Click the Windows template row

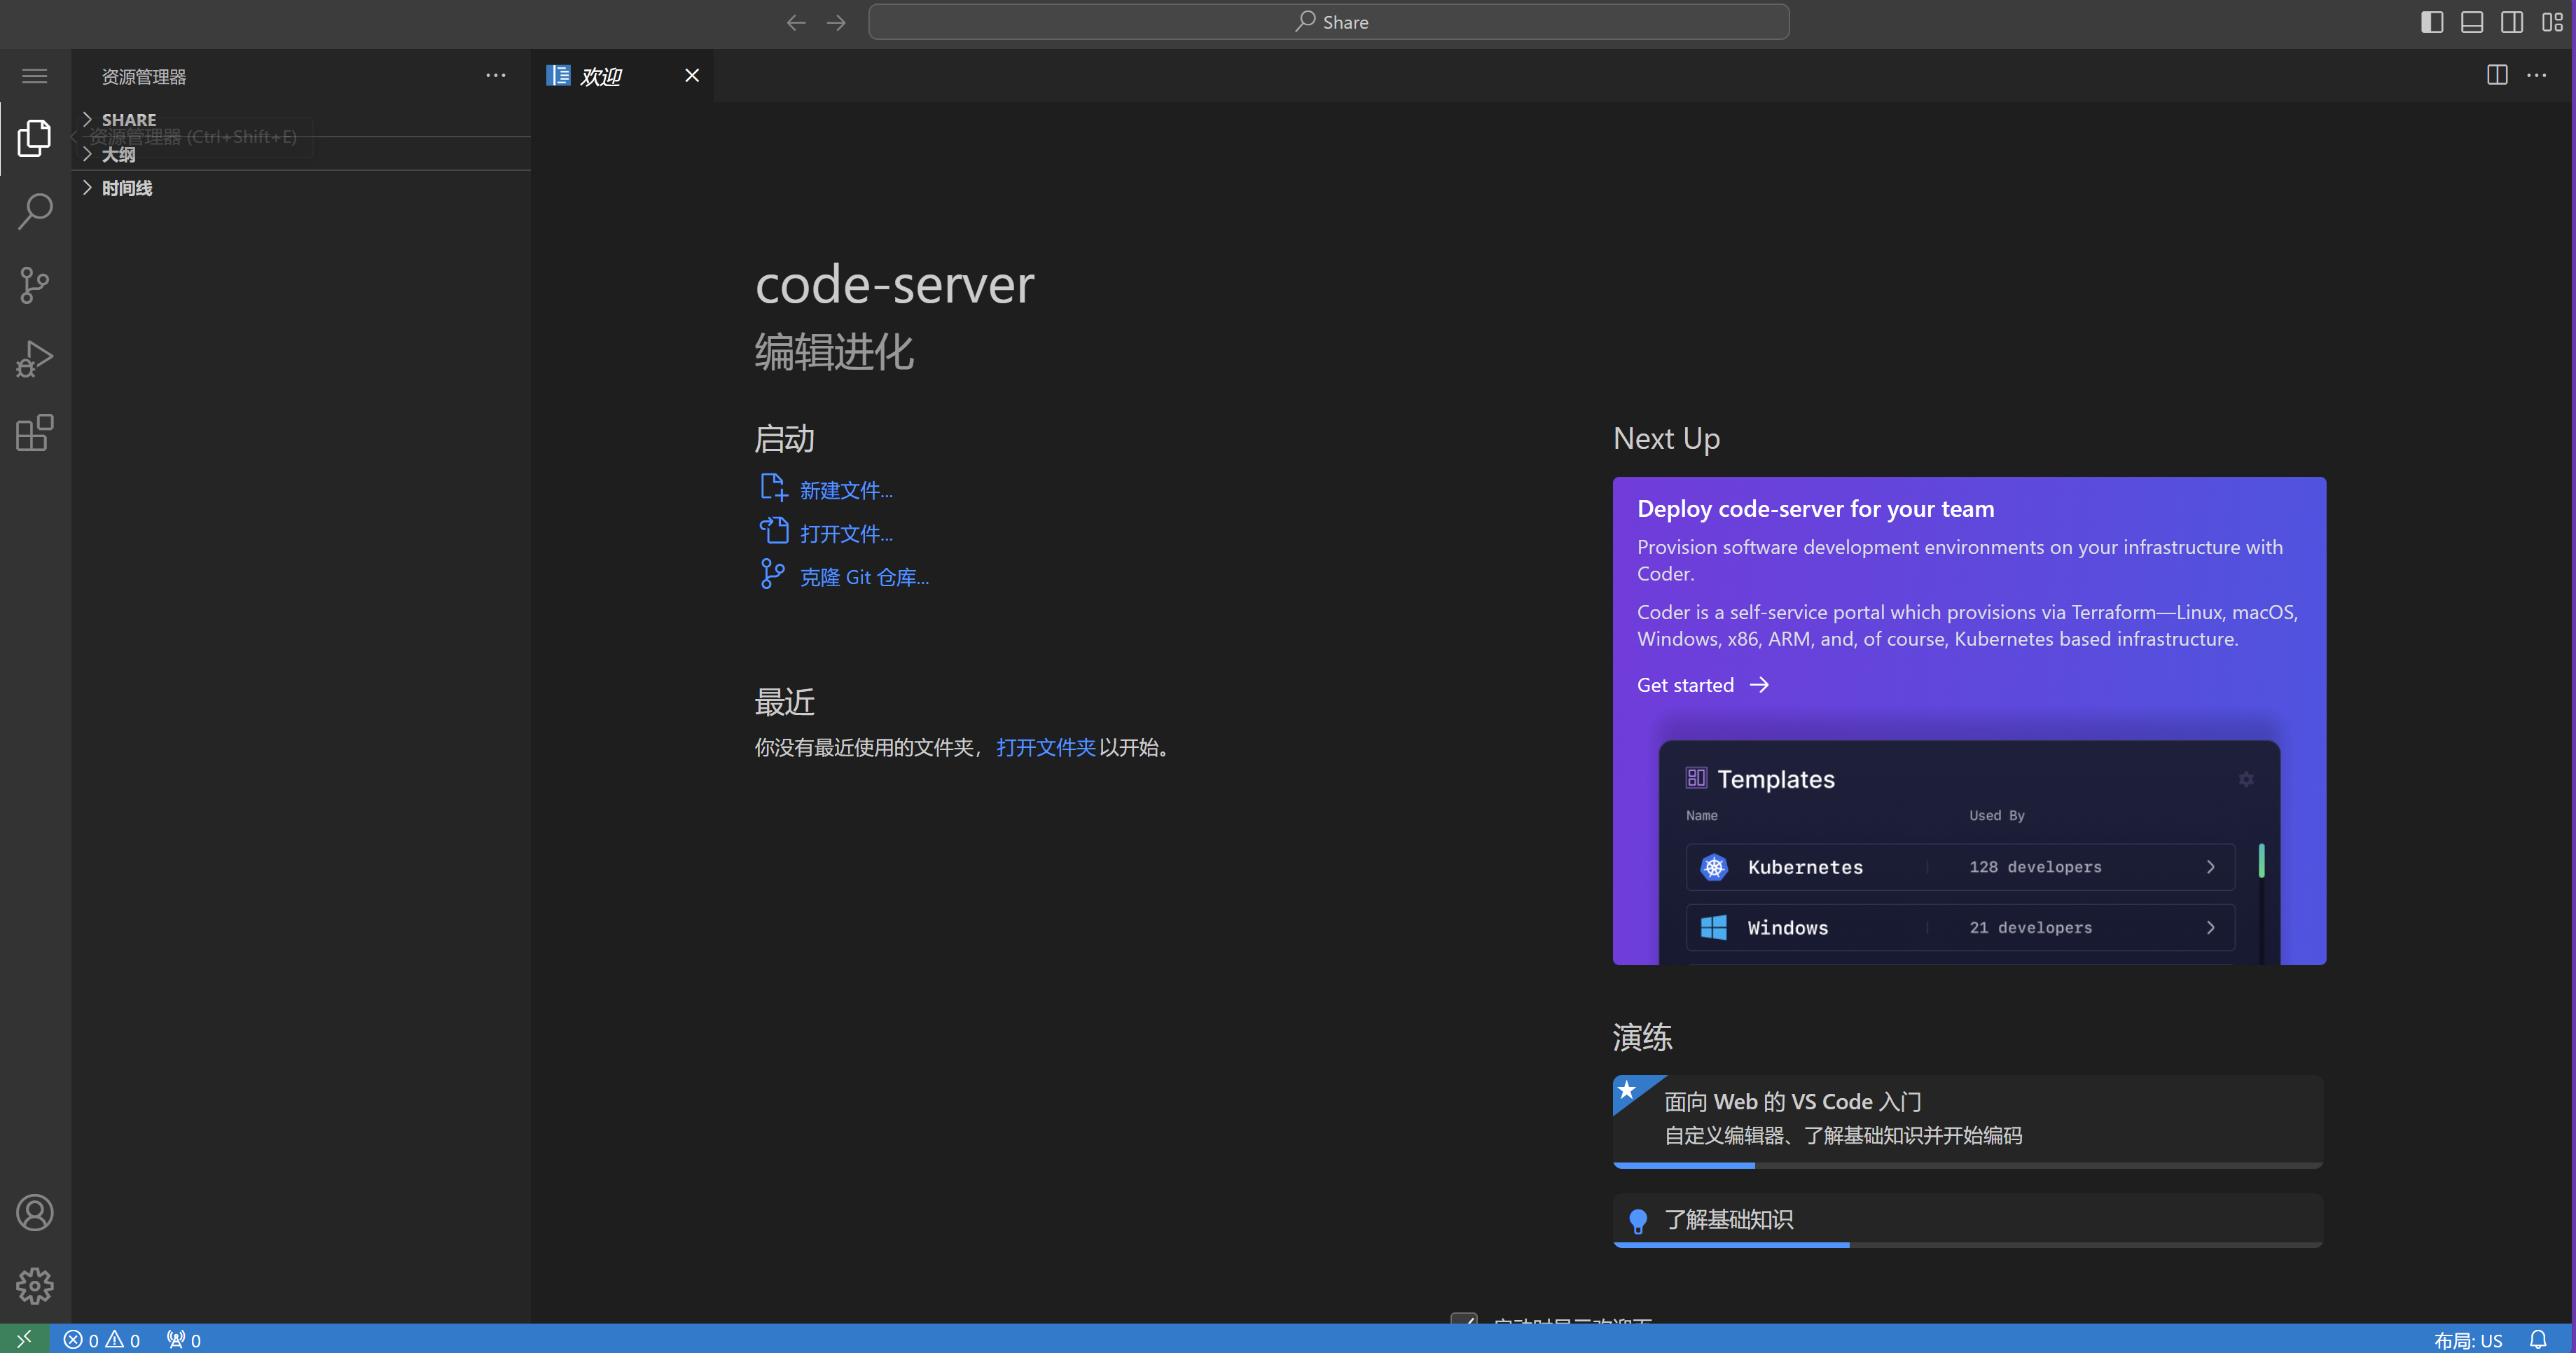[1960, 928]
